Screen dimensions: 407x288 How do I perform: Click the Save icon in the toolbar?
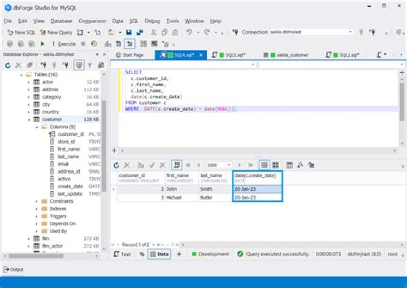tap(129, 32)
